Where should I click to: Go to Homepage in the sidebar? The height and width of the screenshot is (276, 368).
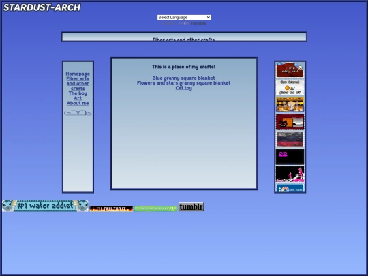[x=78, y=74]
